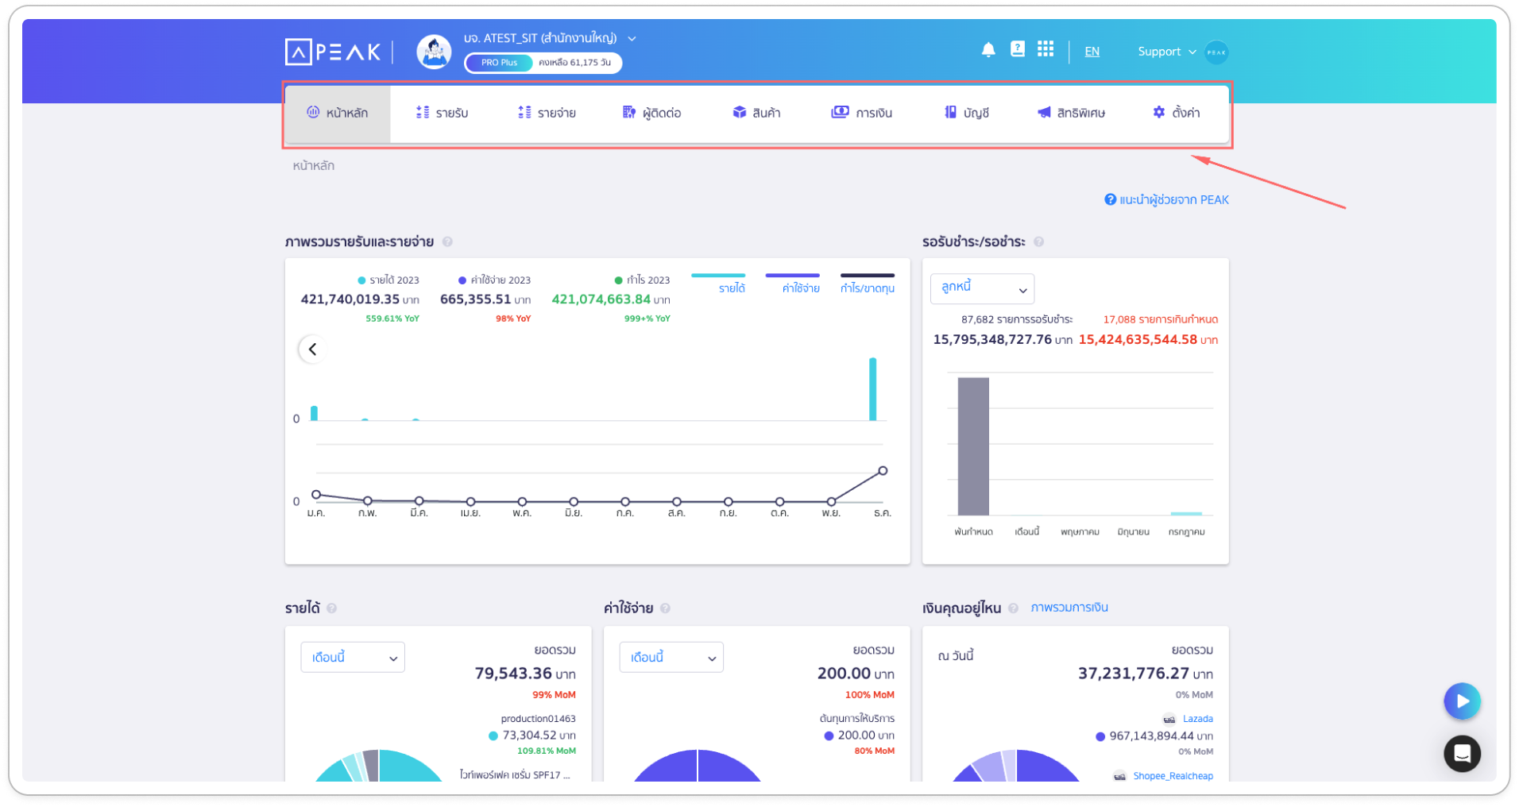Image resolution: width=1519 pixels, height=807 pixels.
Task: Open the Lazada account link
Action: coord(1198,719)
